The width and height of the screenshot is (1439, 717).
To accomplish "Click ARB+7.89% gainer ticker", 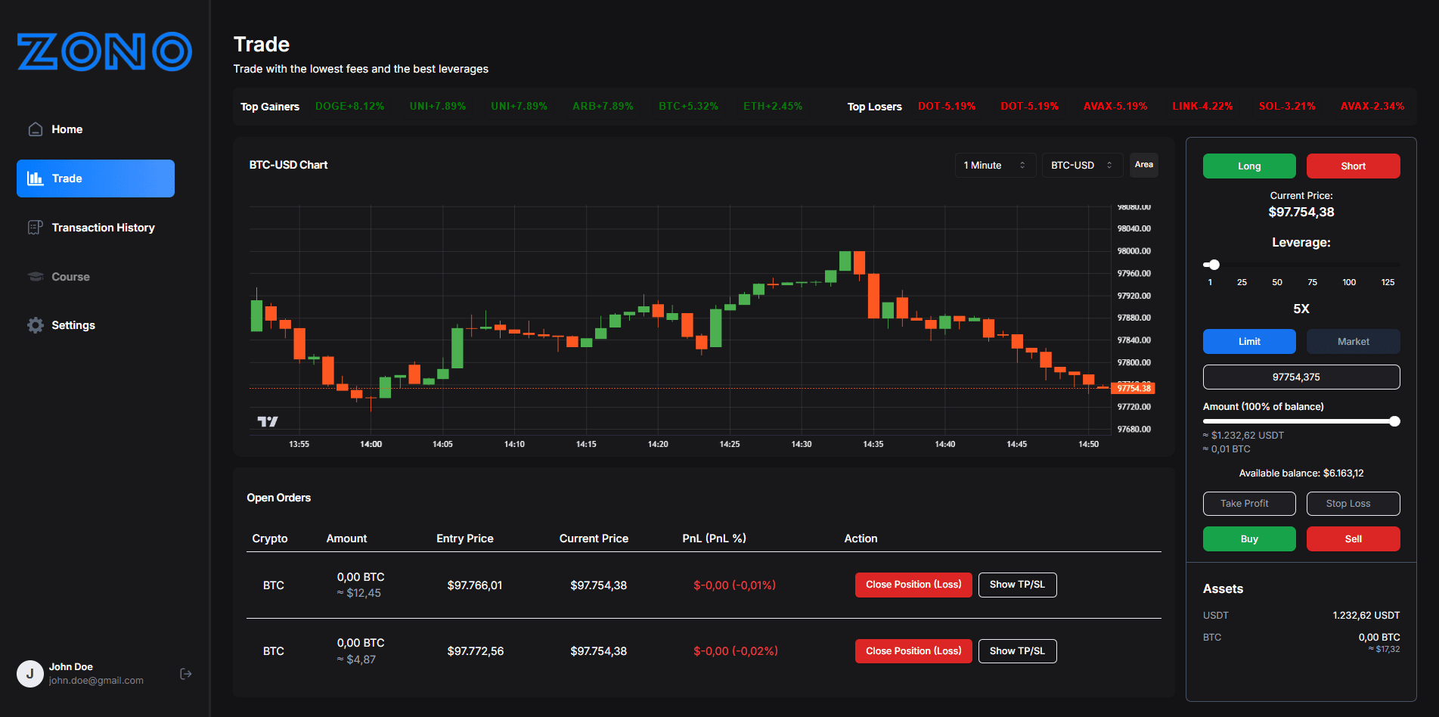I will 603,107.
